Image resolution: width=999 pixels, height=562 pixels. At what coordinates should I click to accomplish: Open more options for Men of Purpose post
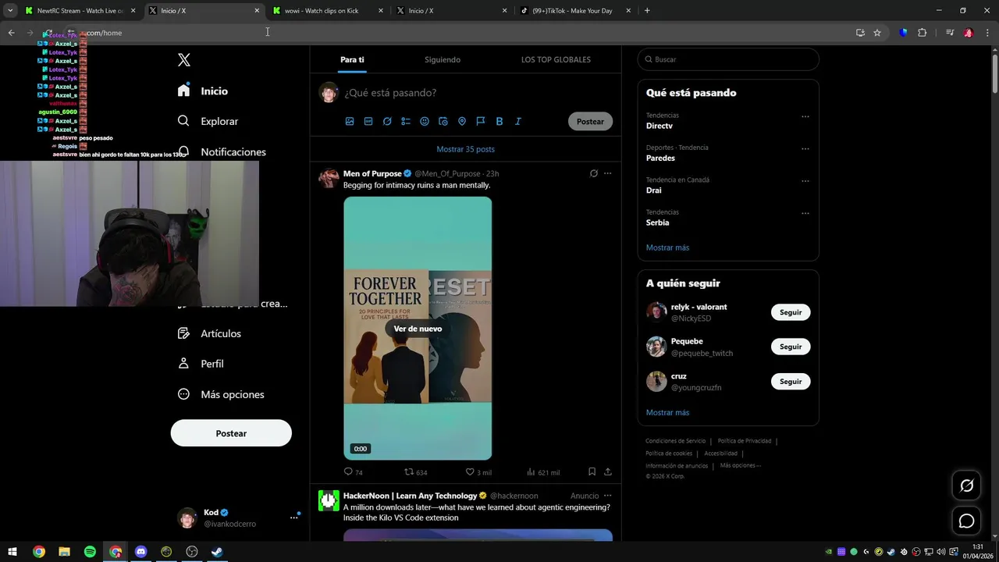coord(607,173)
